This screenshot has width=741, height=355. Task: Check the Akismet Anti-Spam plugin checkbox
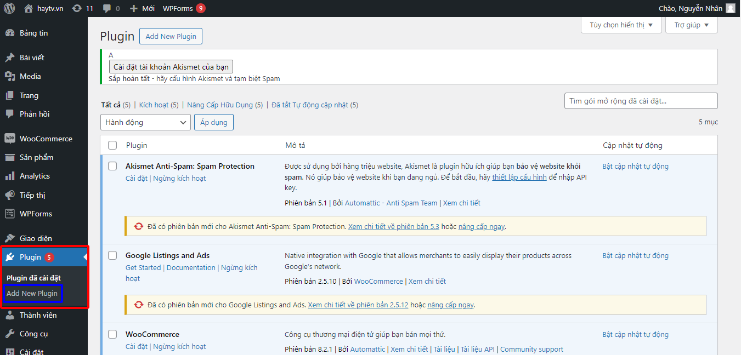pos(112,166)
